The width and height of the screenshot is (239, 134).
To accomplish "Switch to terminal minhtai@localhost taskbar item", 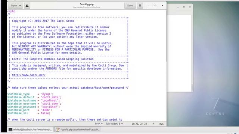I will point(31,130).
